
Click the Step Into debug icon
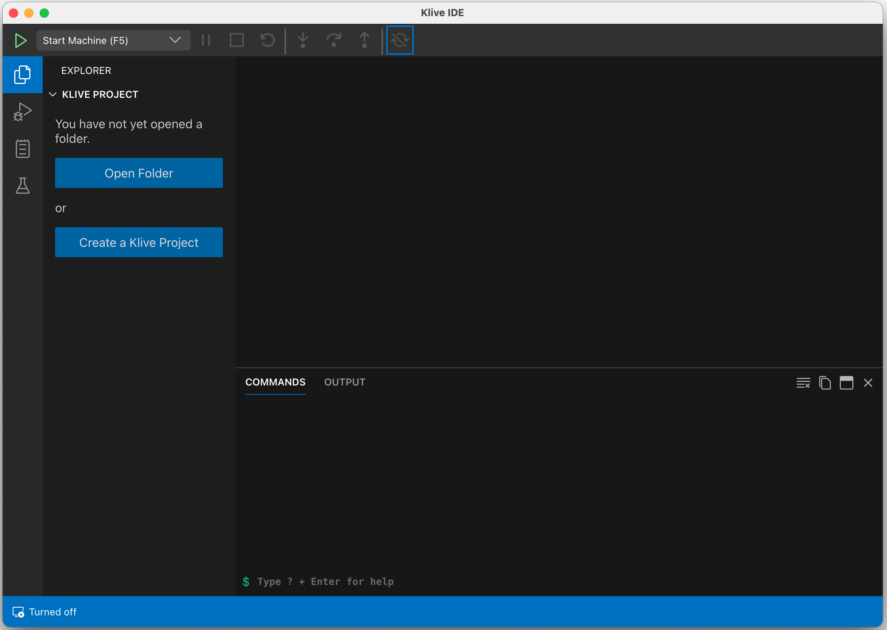[303, 40]
